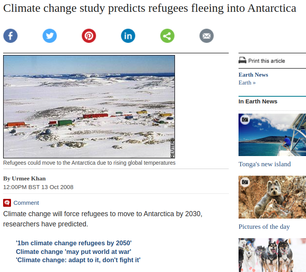Click the printer icon
This screenshot has height=272, width=306.
[x=242, y=61]
